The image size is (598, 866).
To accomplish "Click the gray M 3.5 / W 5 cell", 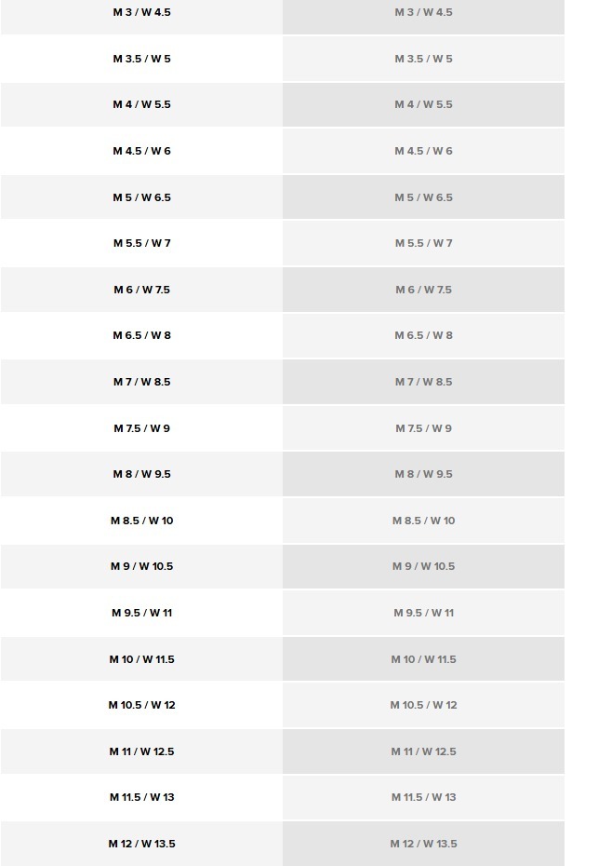I will tap(423, 59).
